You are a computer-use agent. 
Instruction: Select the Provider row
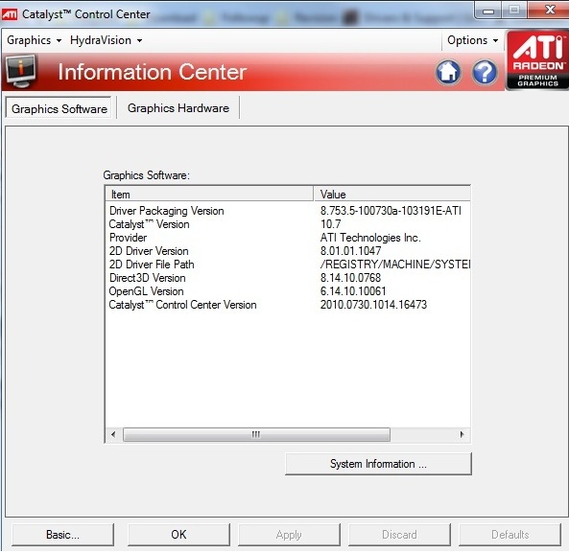pyautogui.click(x=288, y=238)
